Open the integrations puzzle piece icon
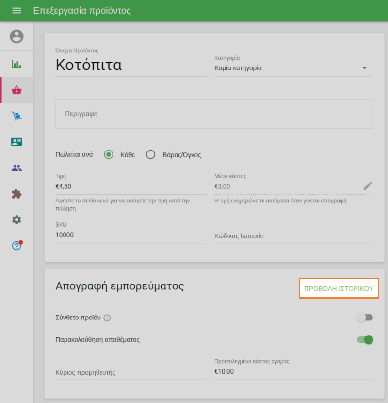The height and width of the screenshot is (403, 388). [16, 194]
